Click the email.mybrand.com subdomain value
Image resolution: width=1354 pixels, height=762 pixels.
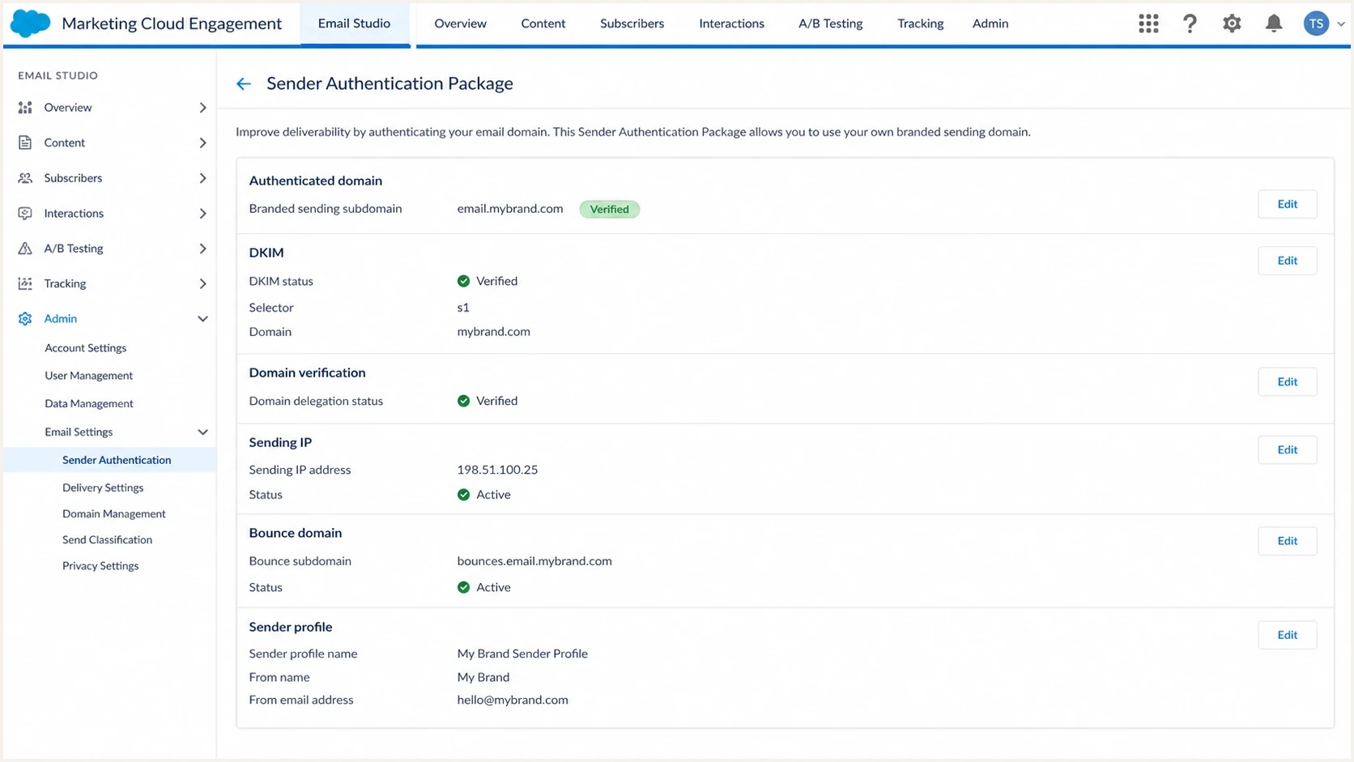(509, 209)
